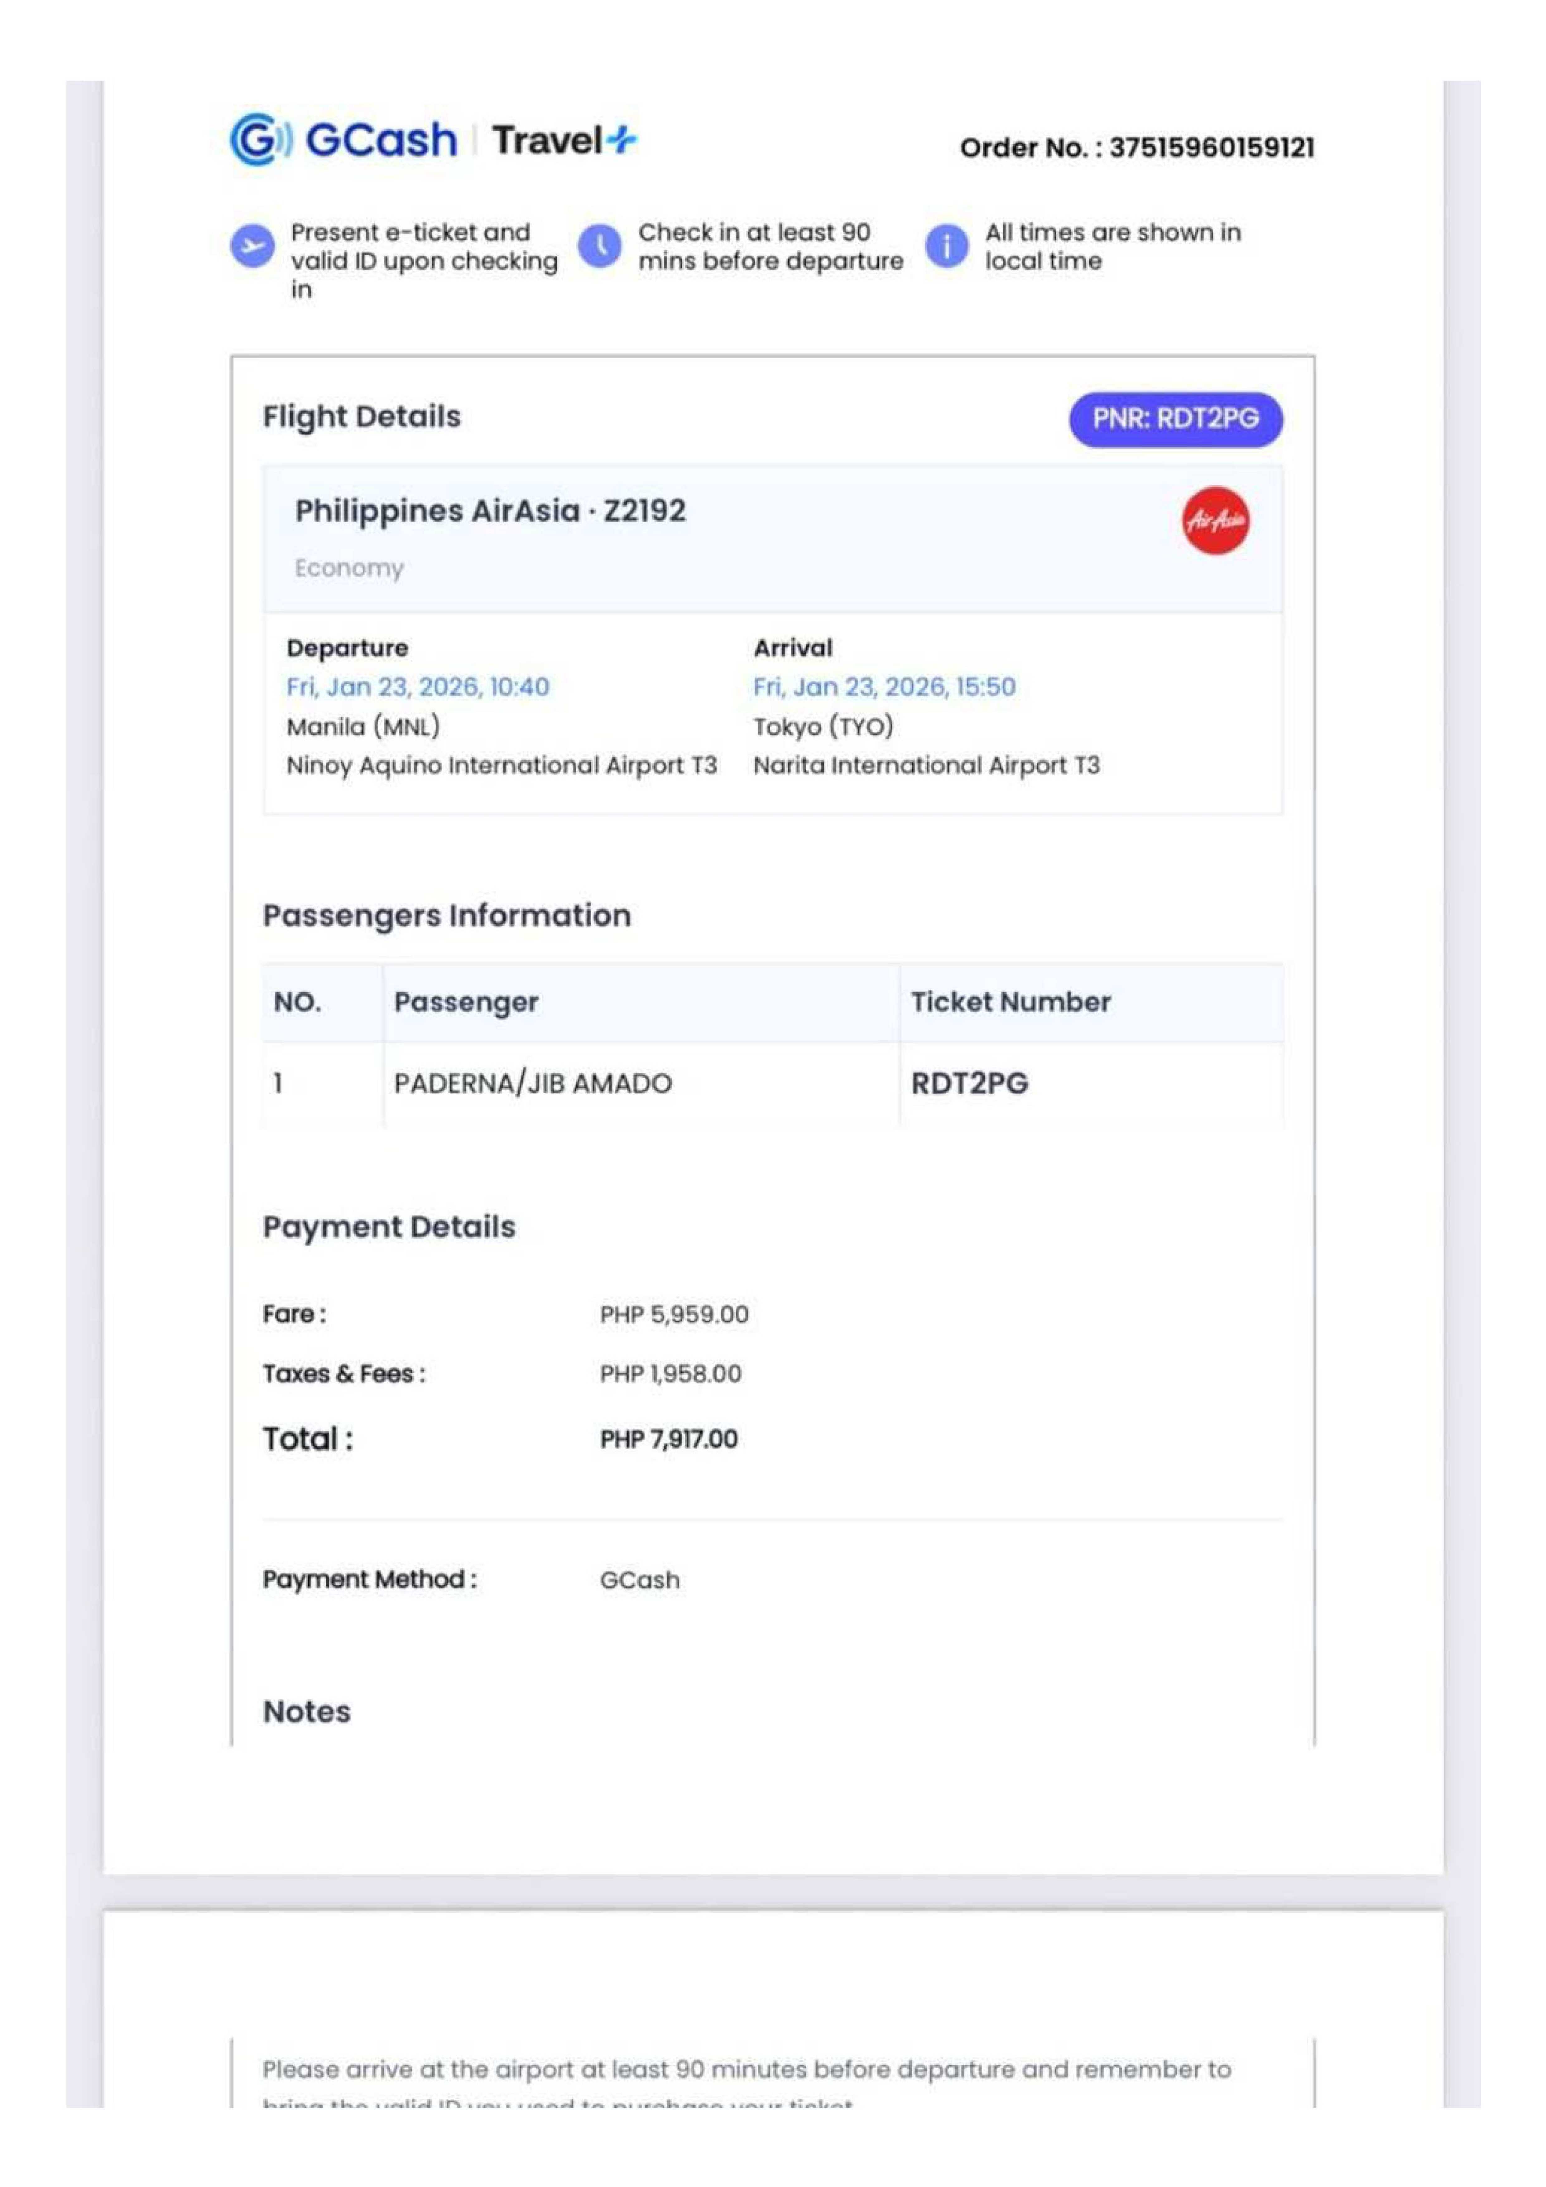Click the Notes section heading
The image size is (1546, 2187).
(307, 1712)
